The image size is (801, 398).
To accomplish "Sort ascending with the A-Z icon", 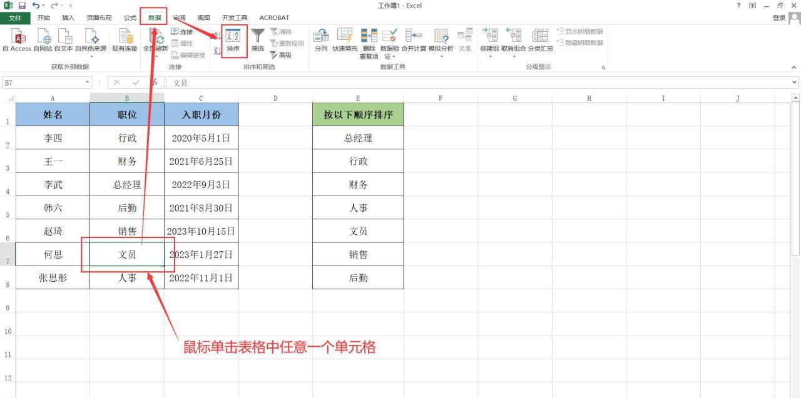I will point(218,36).
